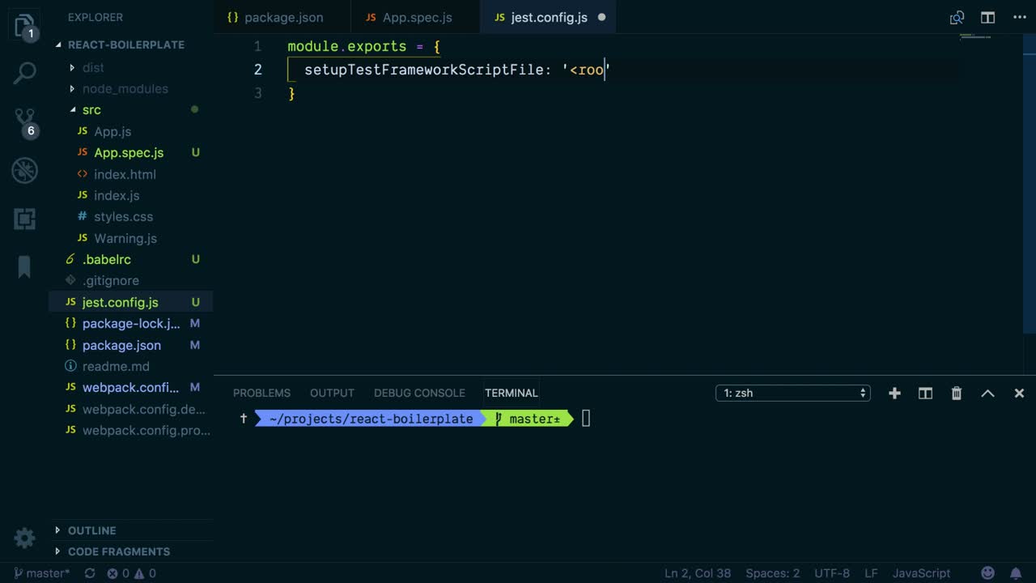
Task: Switch to the PROBLEMS panel tab
Action: (x=261, y=393)
